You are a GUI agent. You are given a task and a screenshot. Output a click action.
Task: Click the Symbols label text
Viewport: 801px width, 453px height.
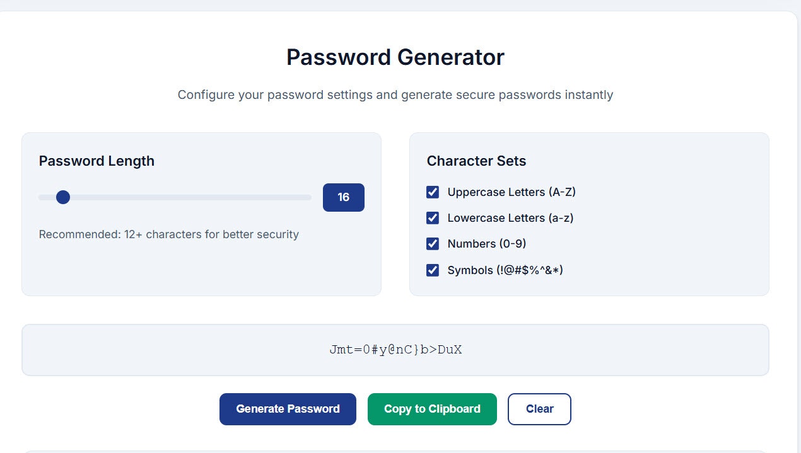505,270
